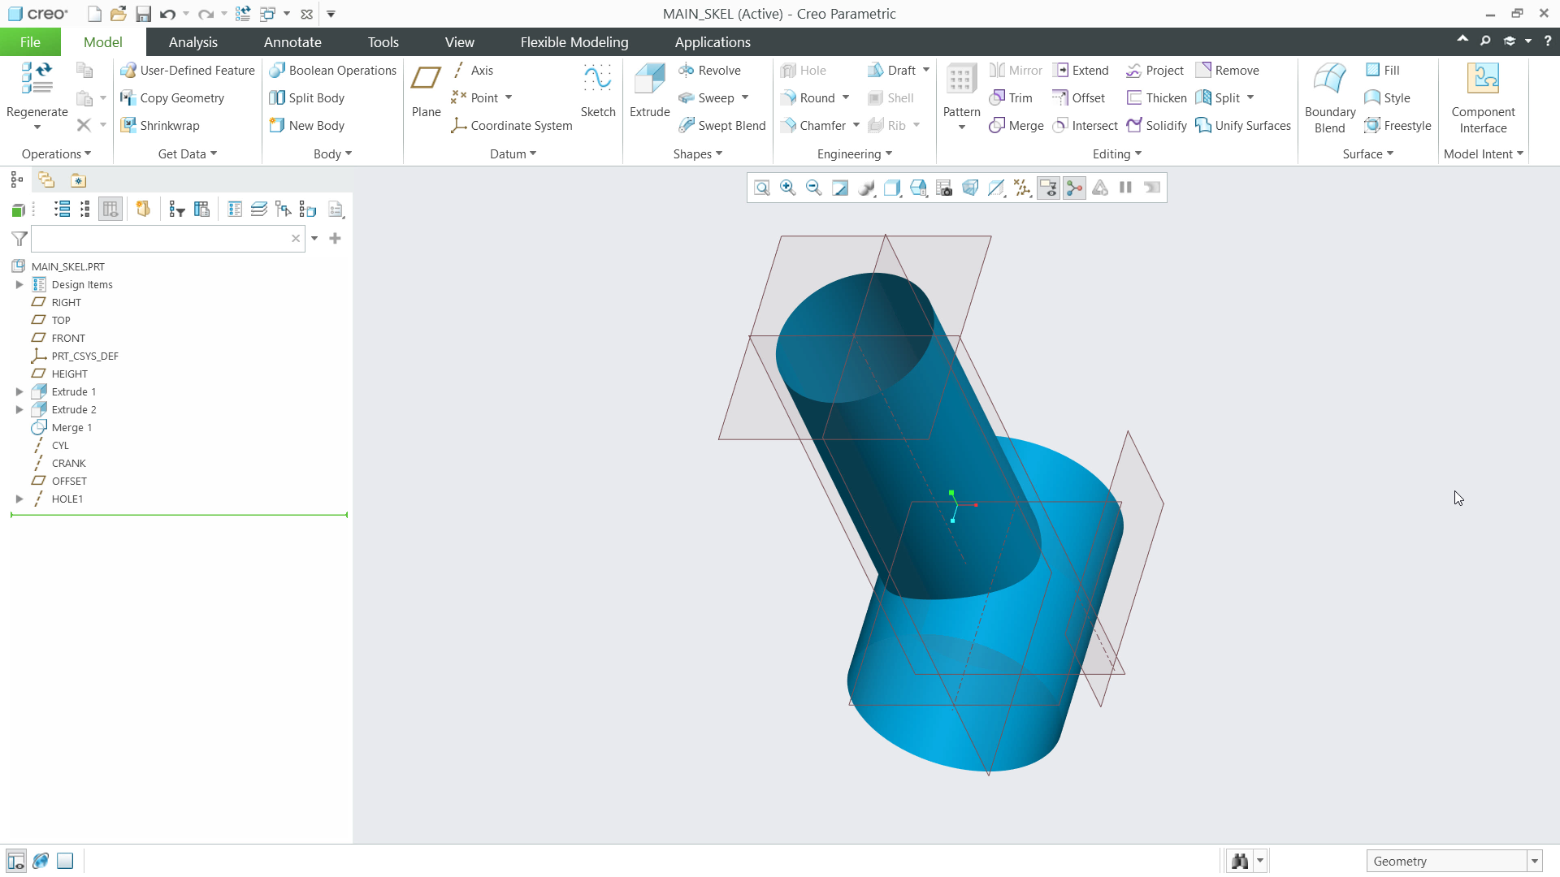Toggle spin center display icon
Viewport: 1560px width, 877px height.
coord(1074,188)
